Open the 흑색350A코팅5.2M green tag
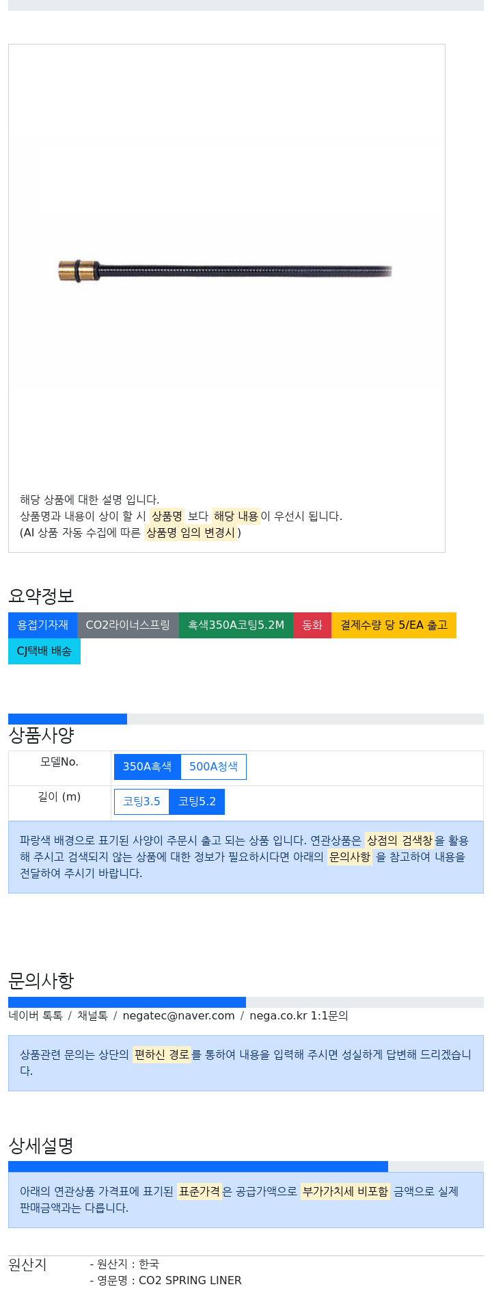This screenshot has height=1289, width=492. click(236, 625)
